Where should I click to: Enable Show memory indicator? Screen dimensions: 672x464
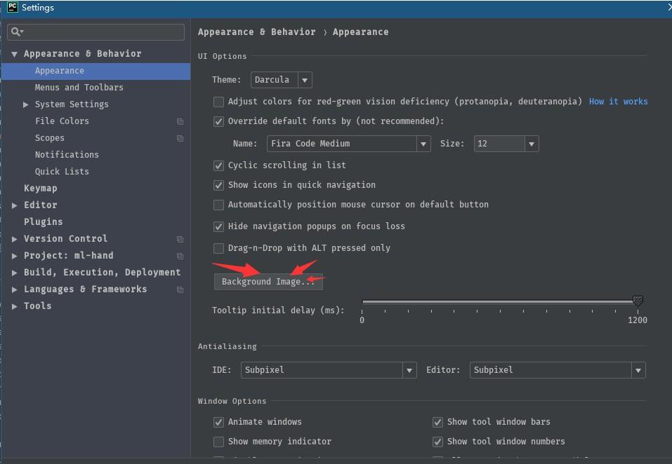coord(218,442)
